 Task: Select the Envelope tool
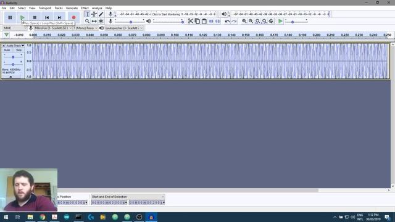(94, 14)
